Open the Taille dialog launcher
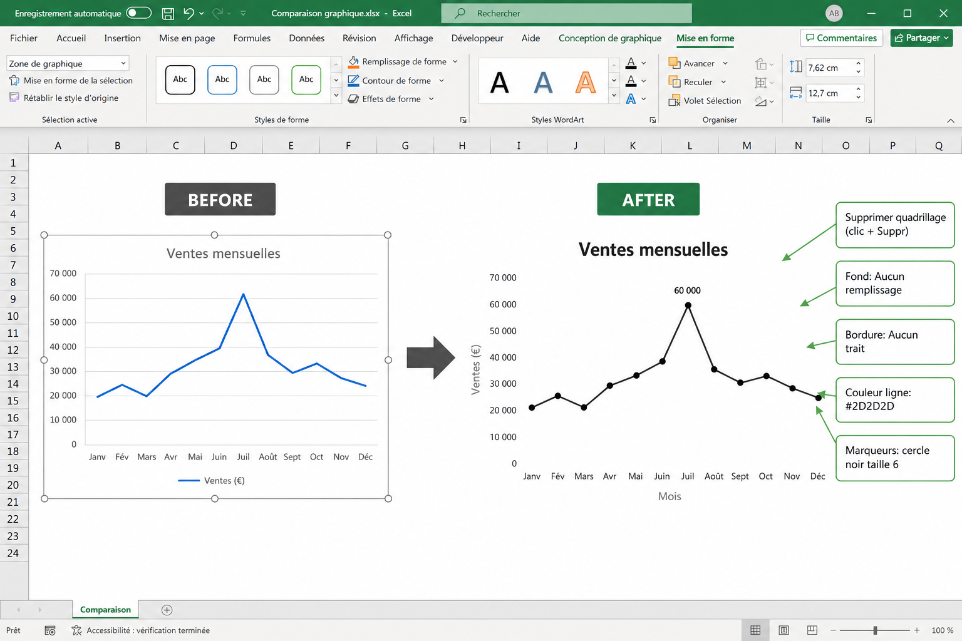962x641 pixels. point(869,120)
